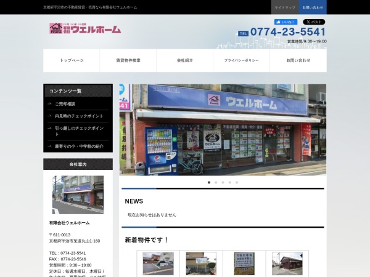The width and height of the screenshot is (370, 277).
Task: Select fourth slideshow dot
Action: point(229,182)
